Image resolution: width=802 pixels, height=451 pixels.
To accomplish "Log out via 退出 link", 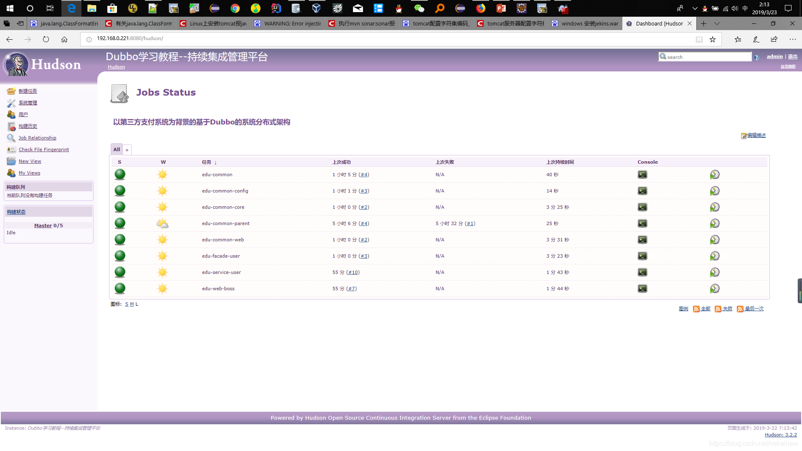I will click(792, 56).
